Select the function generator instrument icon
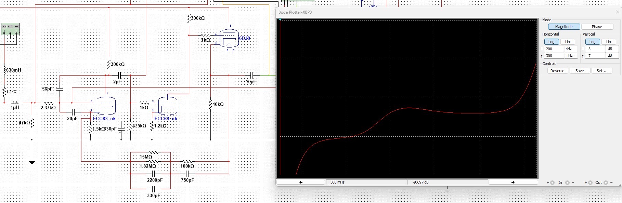The width and height of the screenshot is (622, 203). pos(10,29)
